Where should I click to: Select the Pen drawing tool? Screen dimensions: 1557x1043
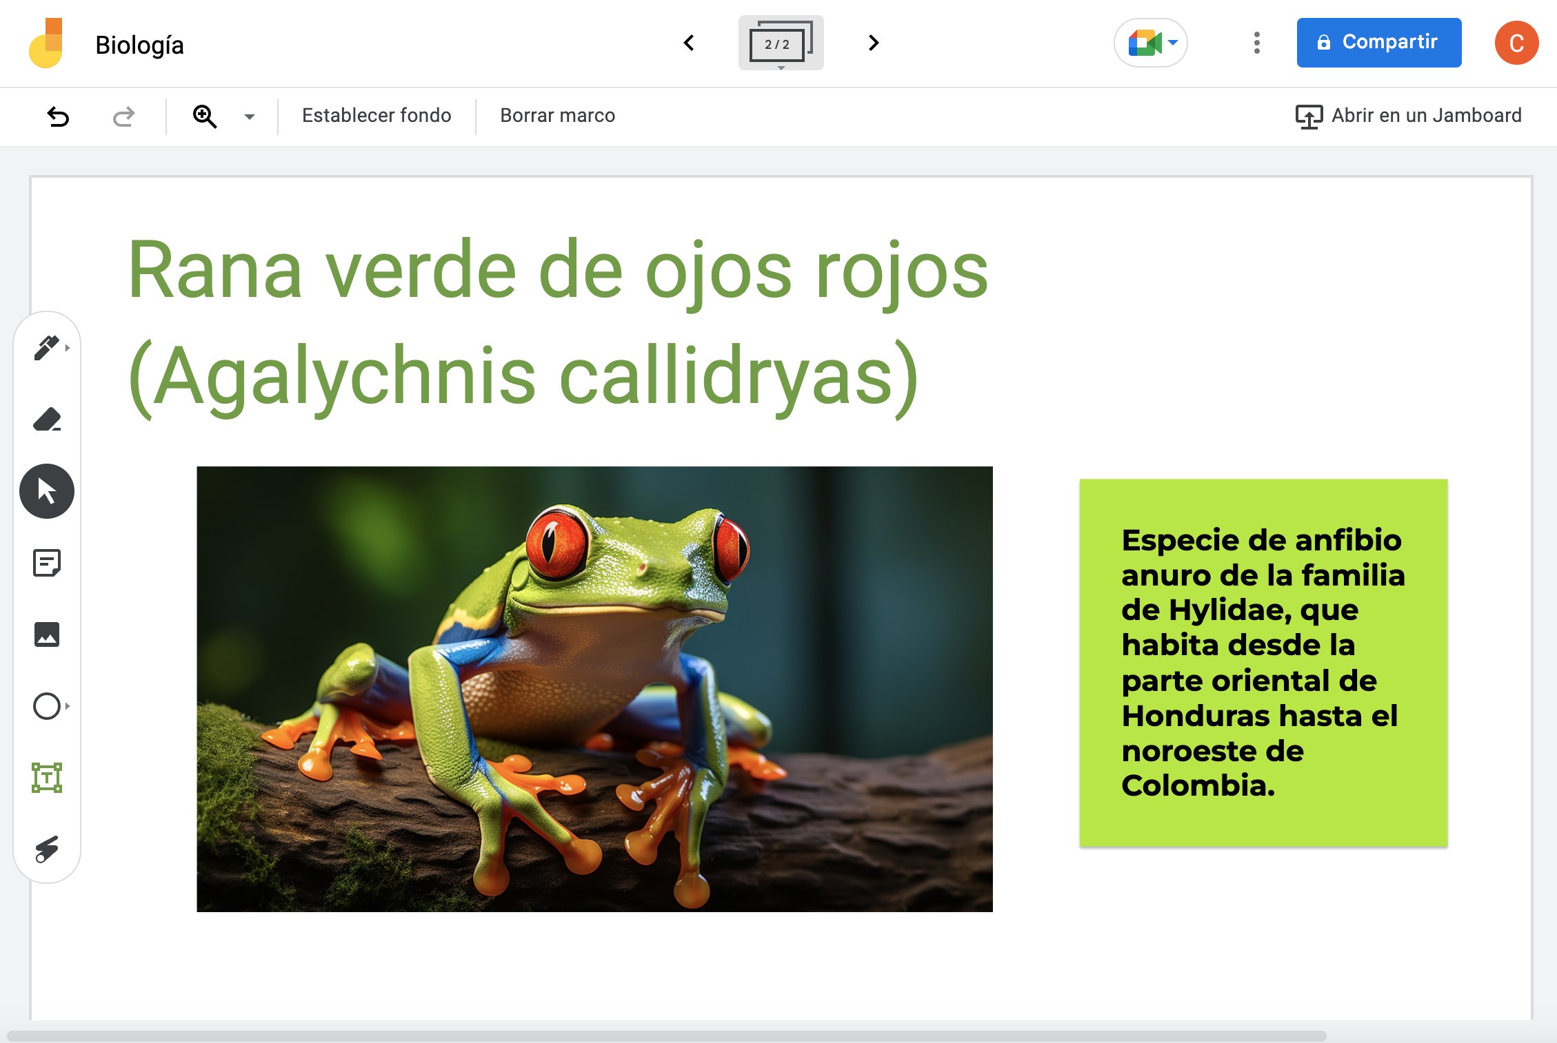tap(47, 348)
